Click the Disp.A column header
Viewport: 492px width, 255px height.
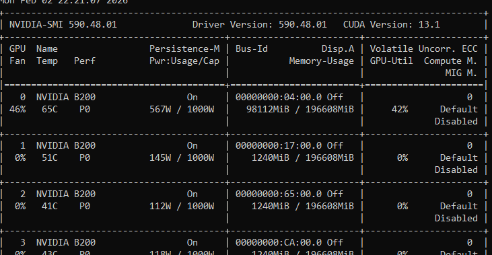pos(338,49)
